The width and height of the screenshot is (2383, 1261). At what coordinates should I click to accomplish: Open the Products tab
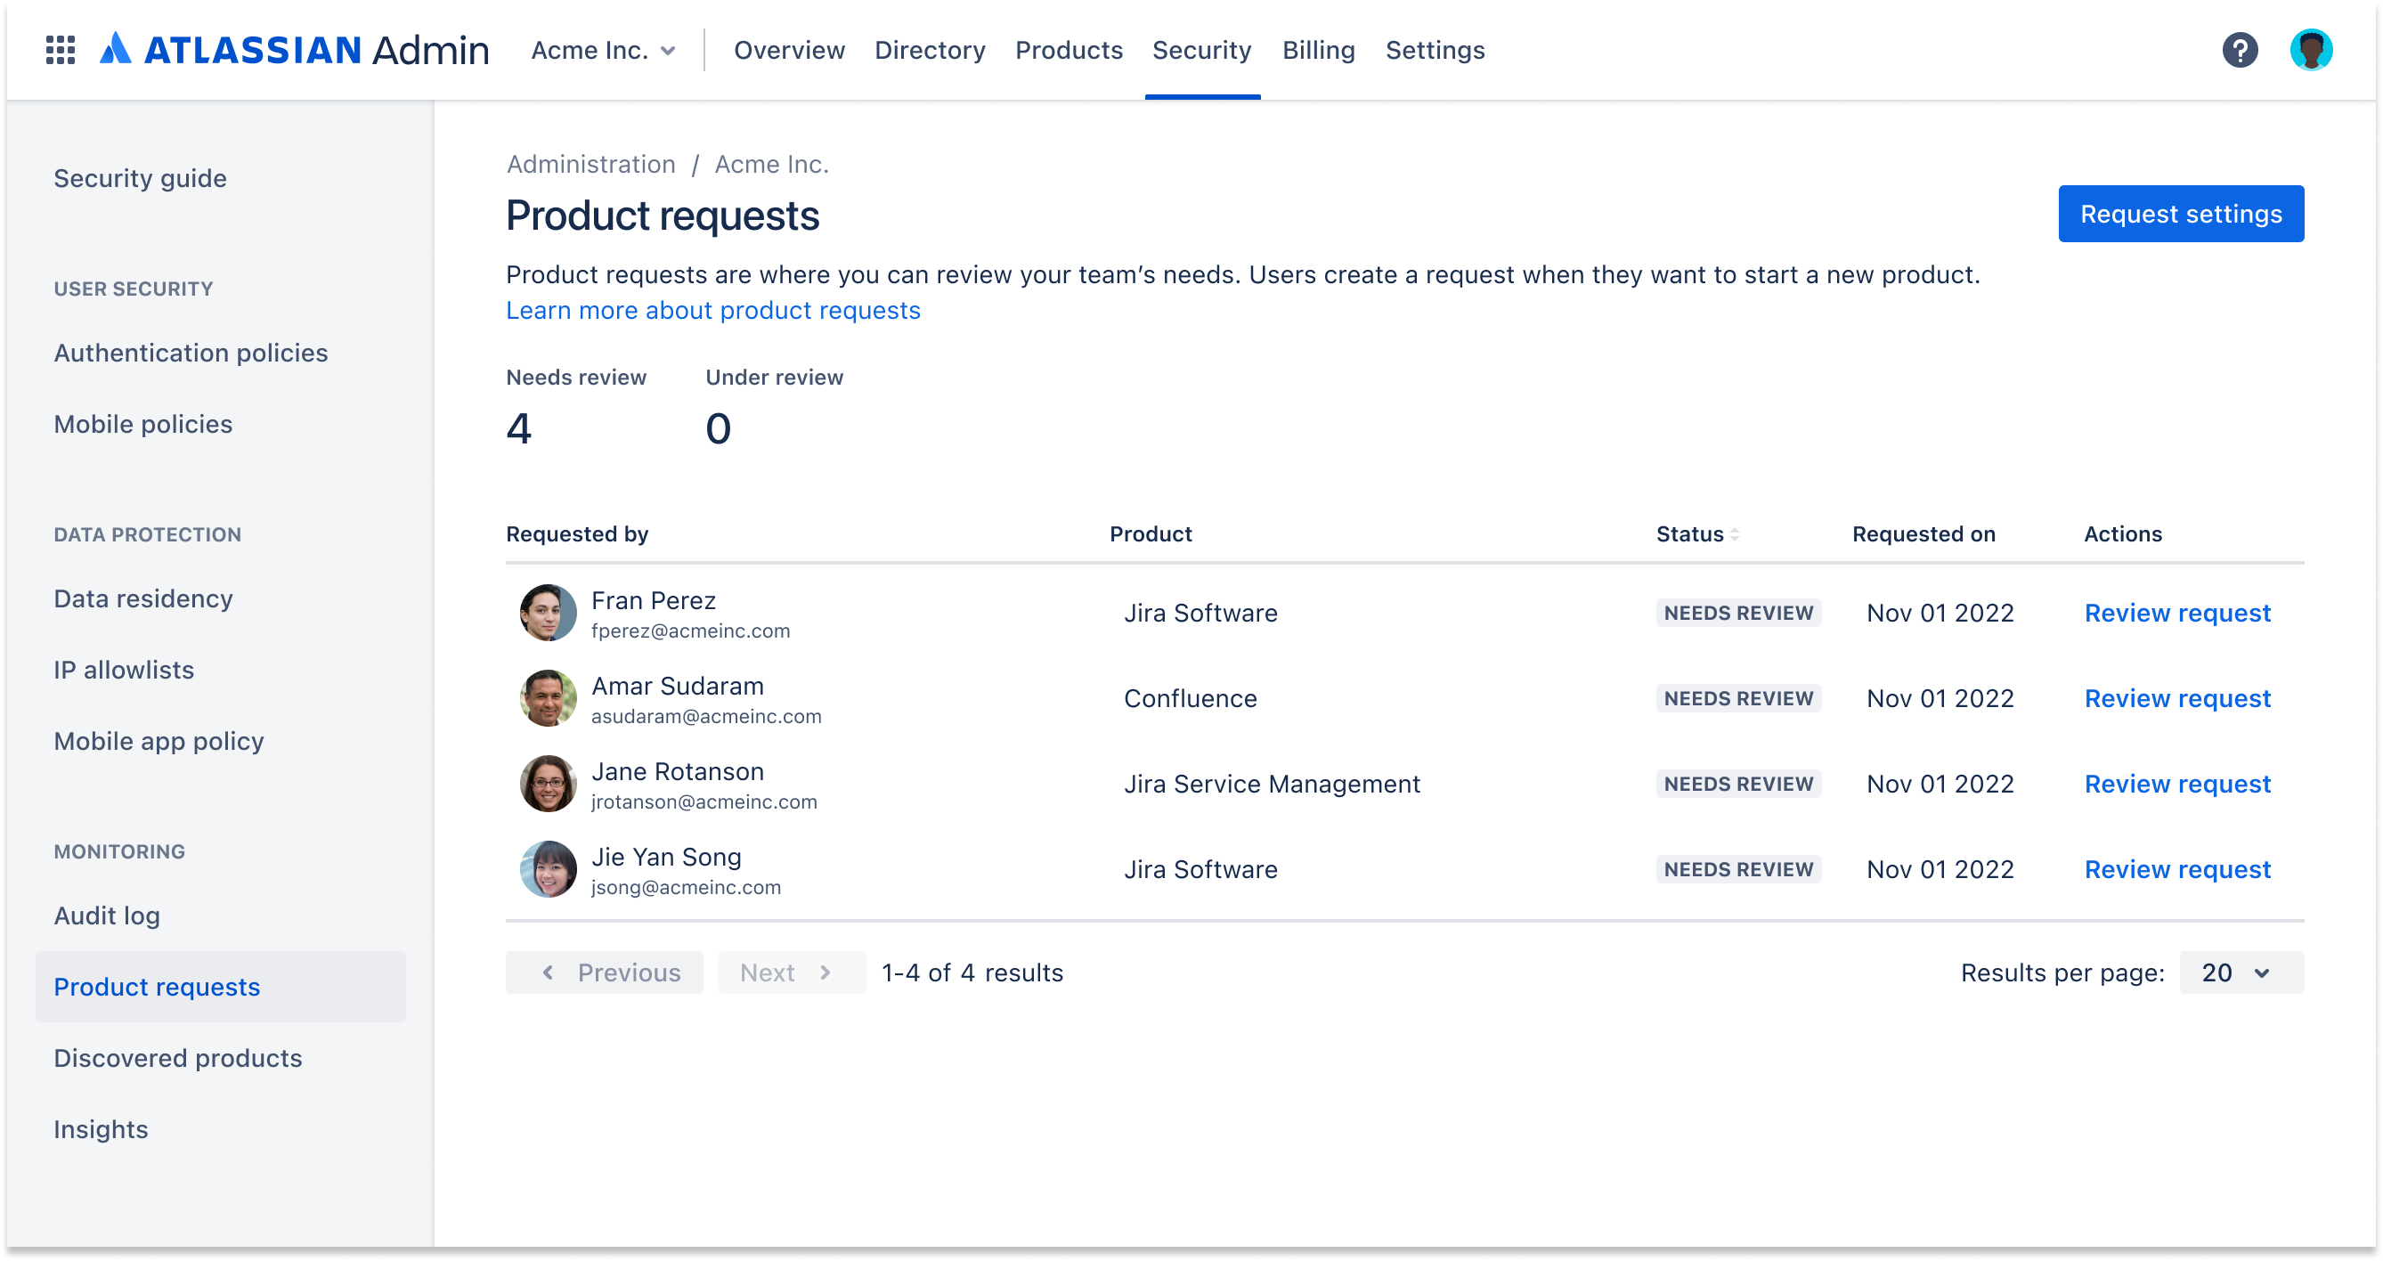1069,50
